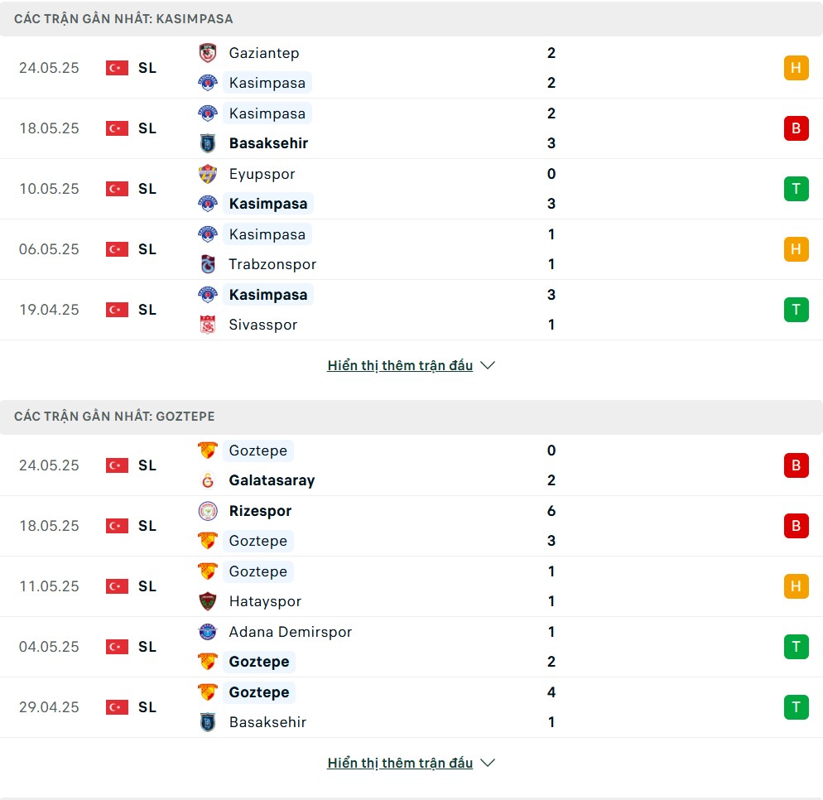
Task: Expand more Kasimpasa matches via the chevron
Action: (x=488, y=365)
